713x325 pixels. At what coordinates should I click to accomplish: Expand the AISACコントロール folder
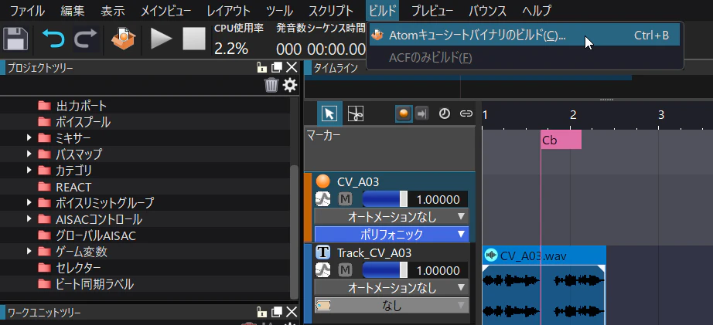pyautogui.click(x=29, y=218)
